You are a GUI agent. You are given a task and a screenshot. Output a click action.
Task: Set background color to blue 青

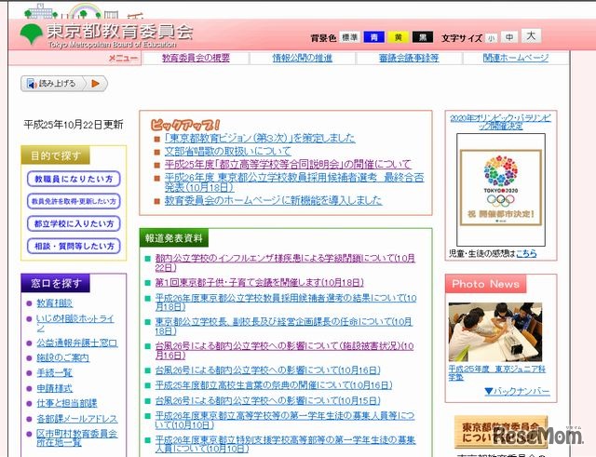tap(374, 37)
